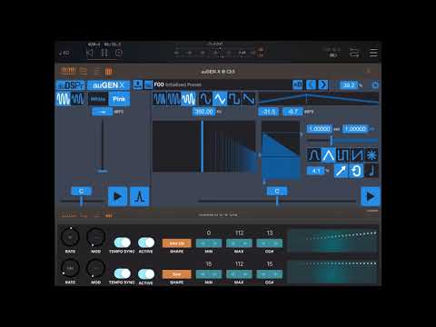Select the highlighted third oscillator waveform

[x=189, y=99]
